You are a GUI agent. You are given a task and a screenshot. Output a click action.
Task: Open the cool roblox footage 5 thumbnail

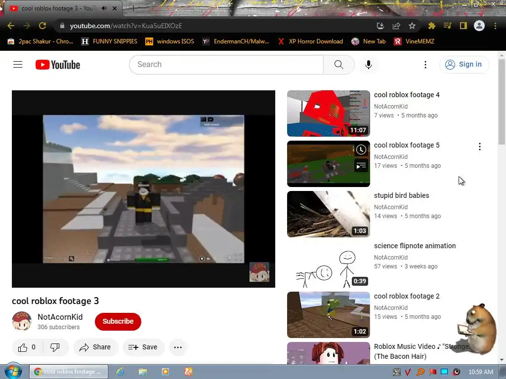point(329,164)
